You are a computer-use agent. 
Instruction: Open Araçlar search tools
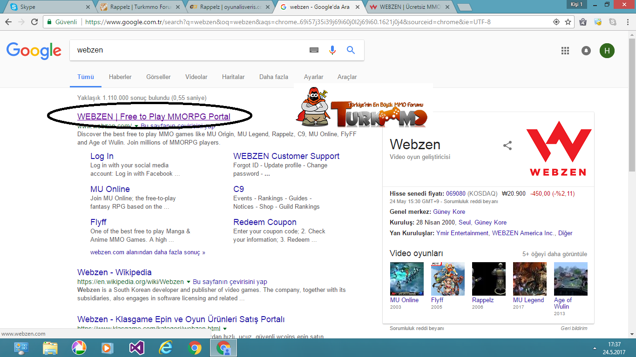tap(347, 77)
